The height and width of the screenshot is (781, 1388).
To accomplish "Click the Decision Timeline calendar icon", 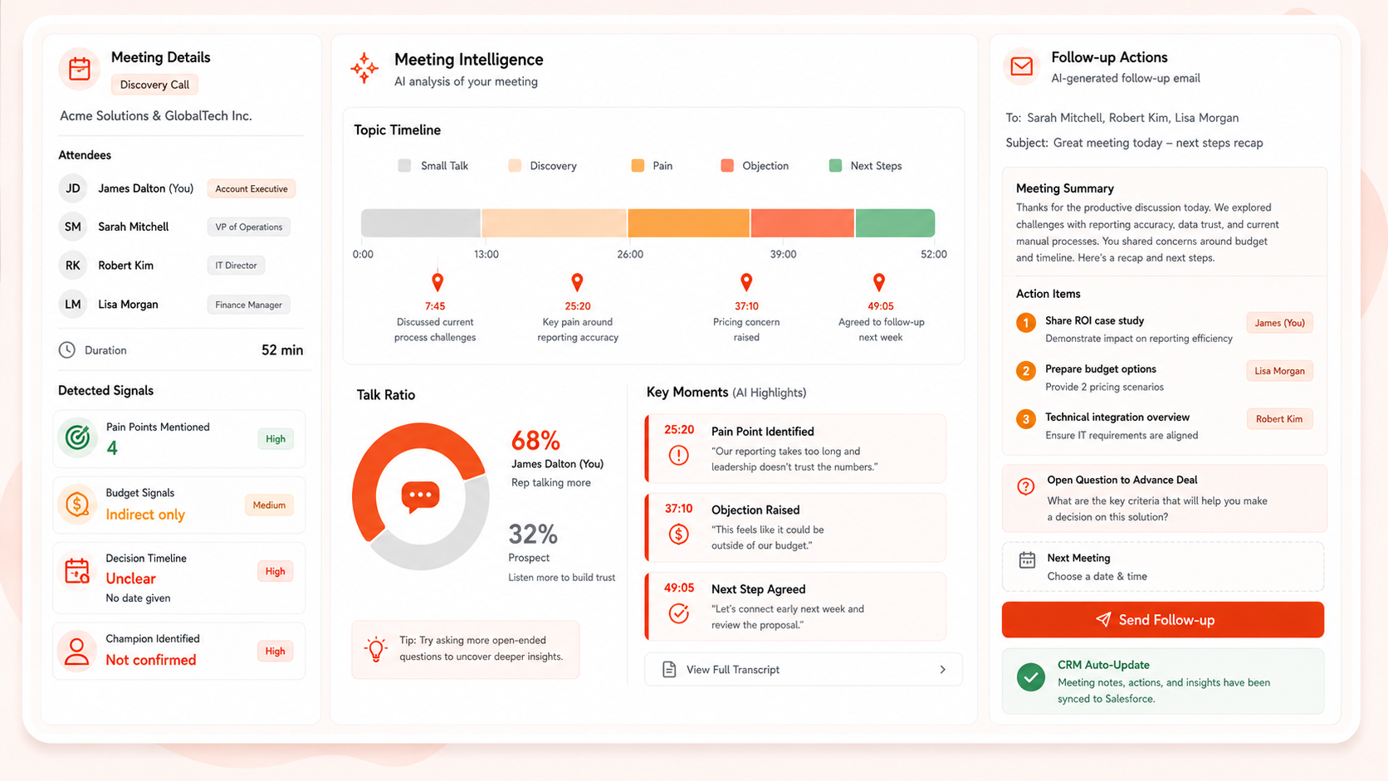I will point(77,570).
